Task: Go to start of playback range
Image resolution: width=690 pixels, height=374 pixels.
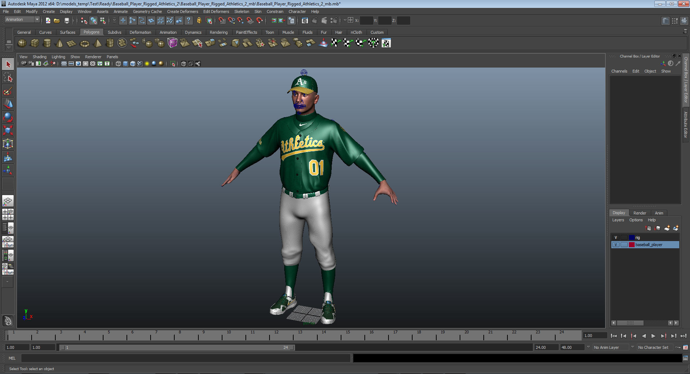Action: coord(614,336)
